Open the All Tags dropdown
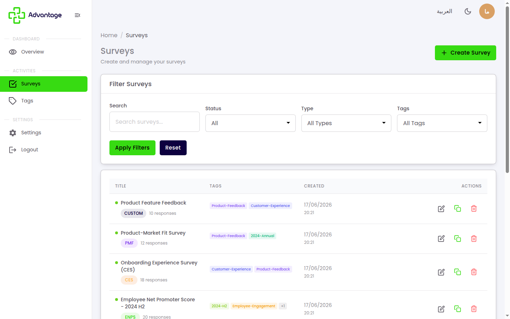 [442, 123]
